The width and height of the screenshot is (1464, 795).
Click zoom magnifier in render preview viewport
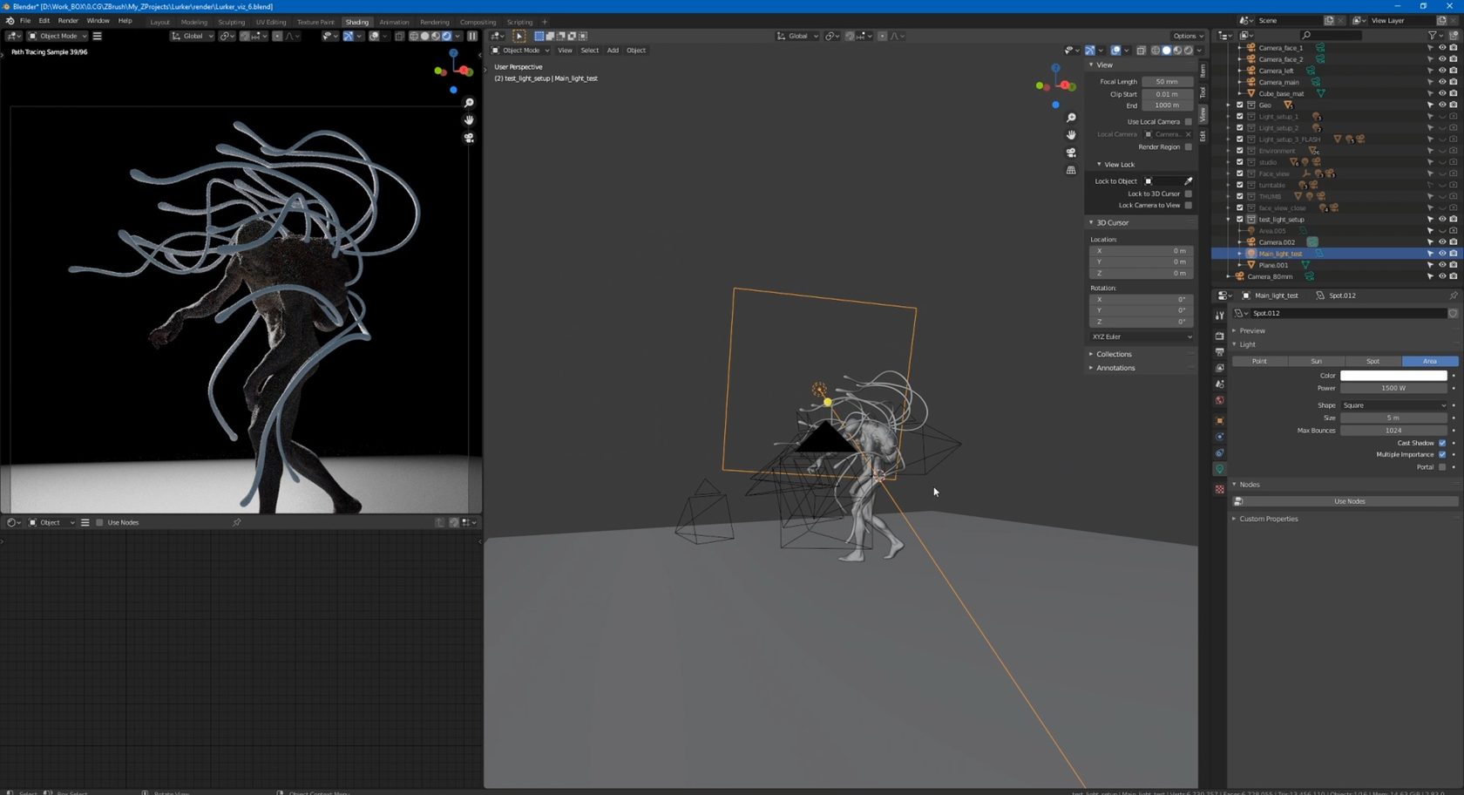(x=469, y=103)
